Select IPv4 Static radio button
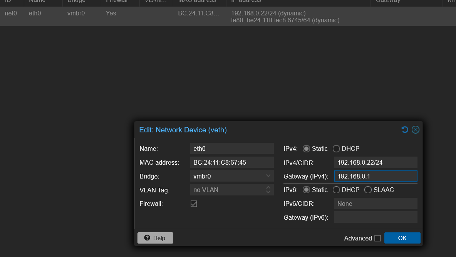 pyautogui.click(x=306, y=149)
